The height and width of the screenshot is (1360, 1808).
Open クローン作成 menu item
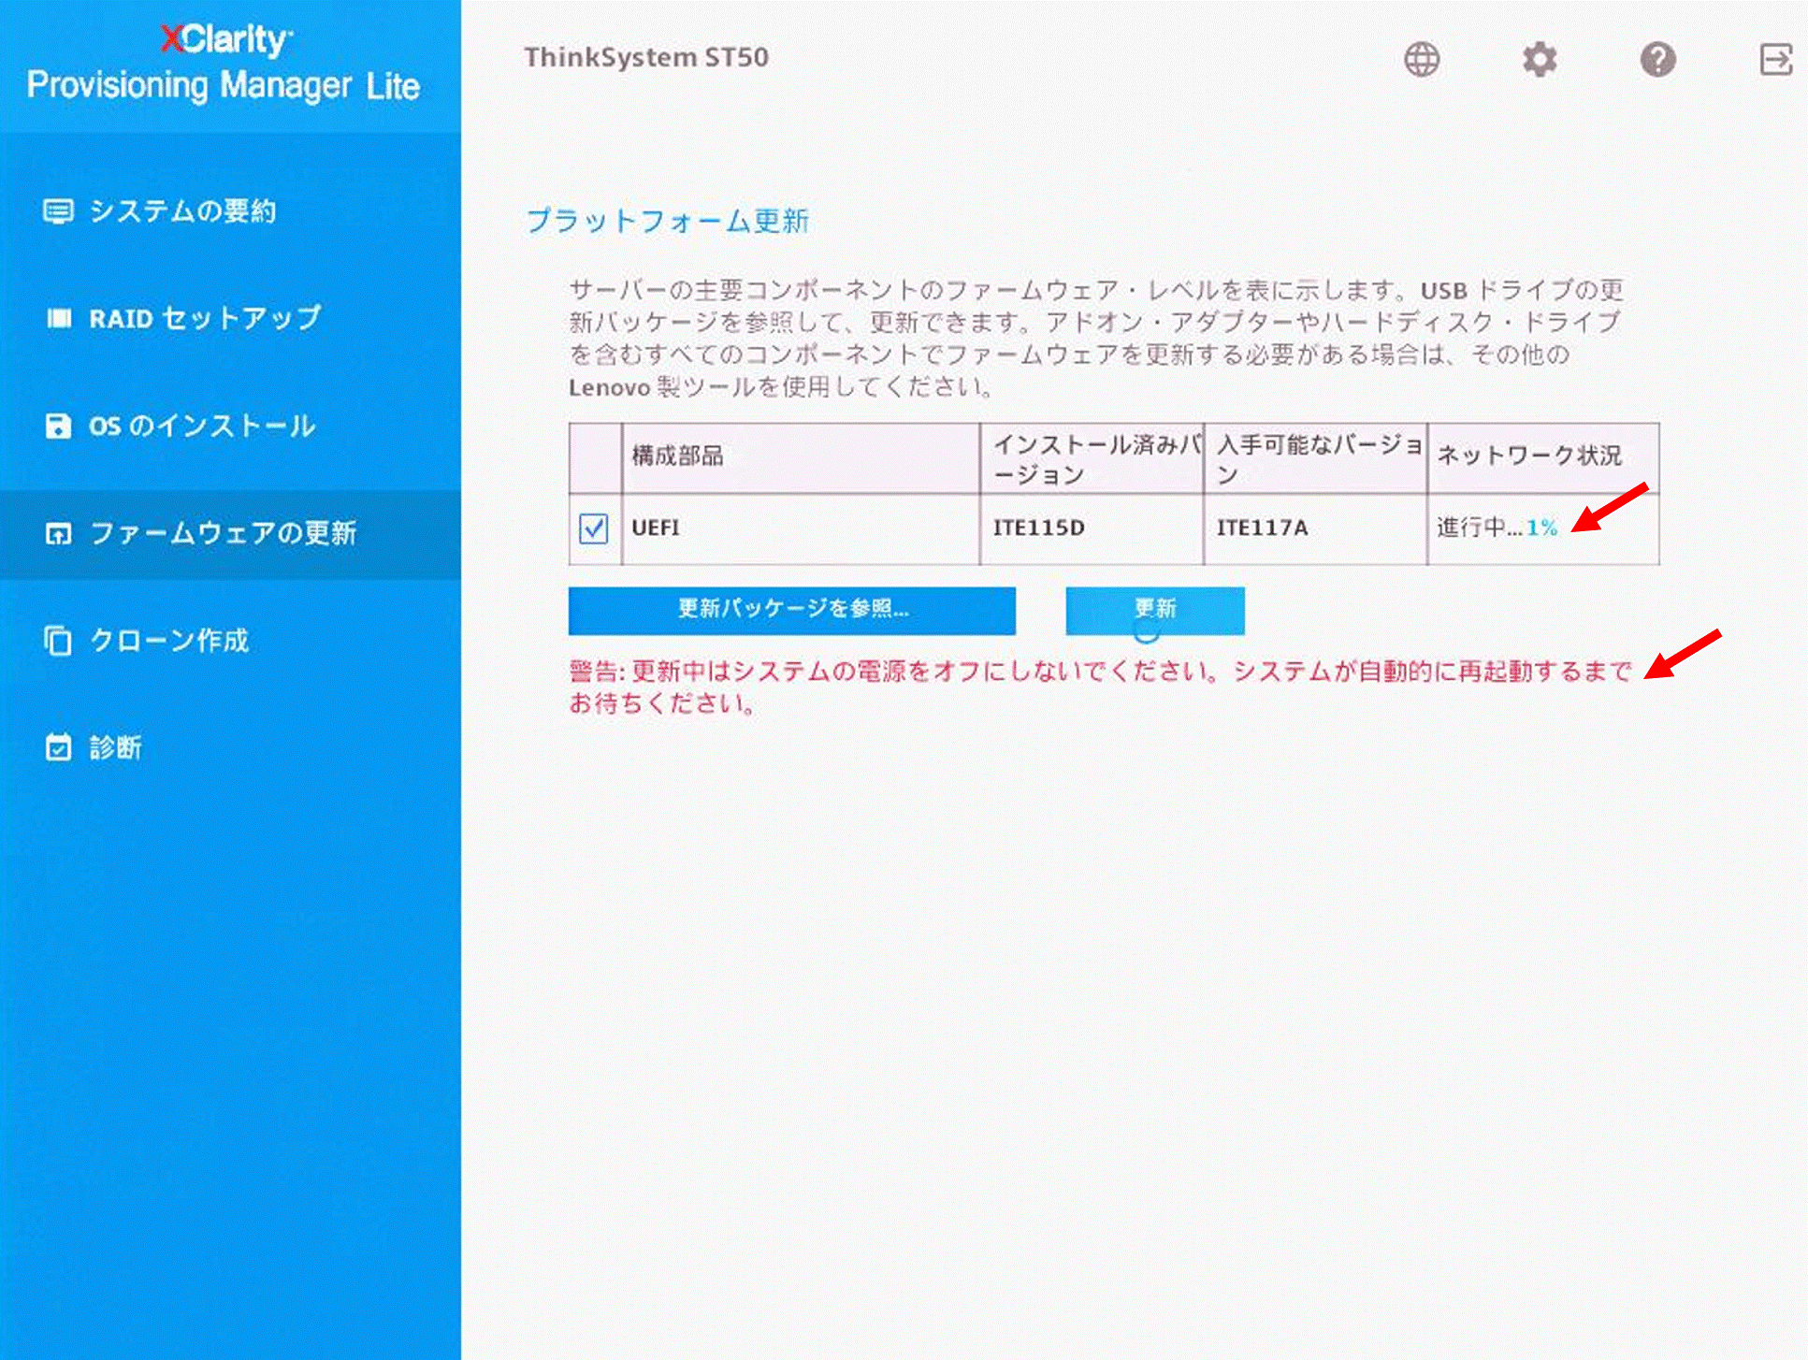pos(230,641)
